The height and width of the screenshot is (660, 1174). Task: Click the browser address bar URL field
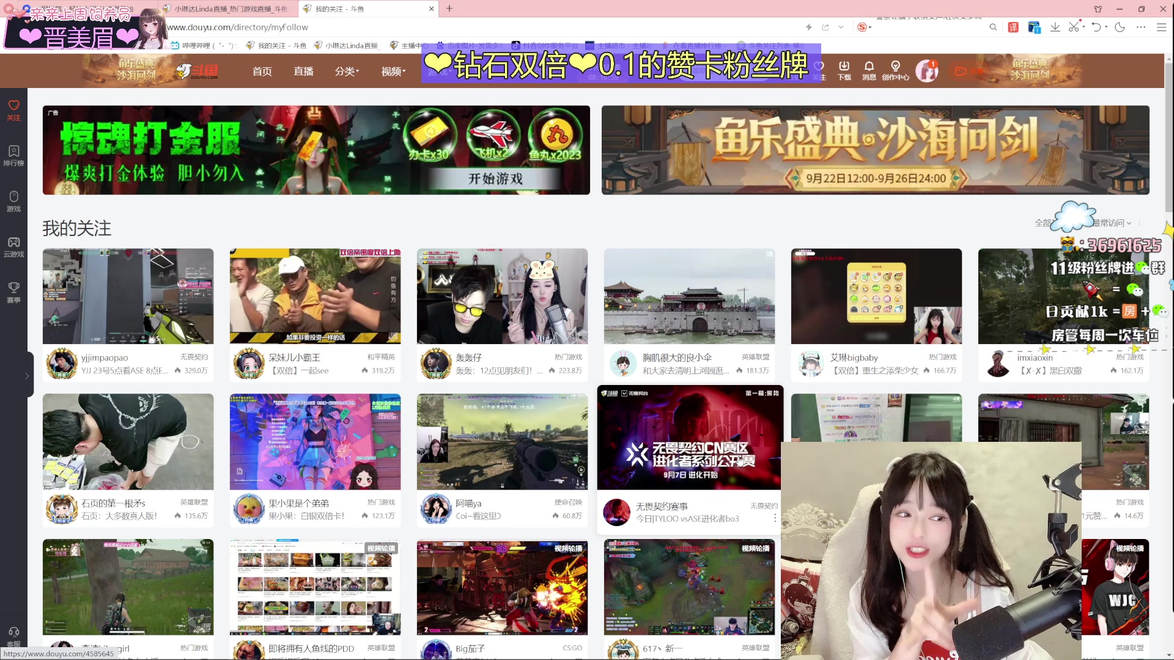tap(477, 27)
